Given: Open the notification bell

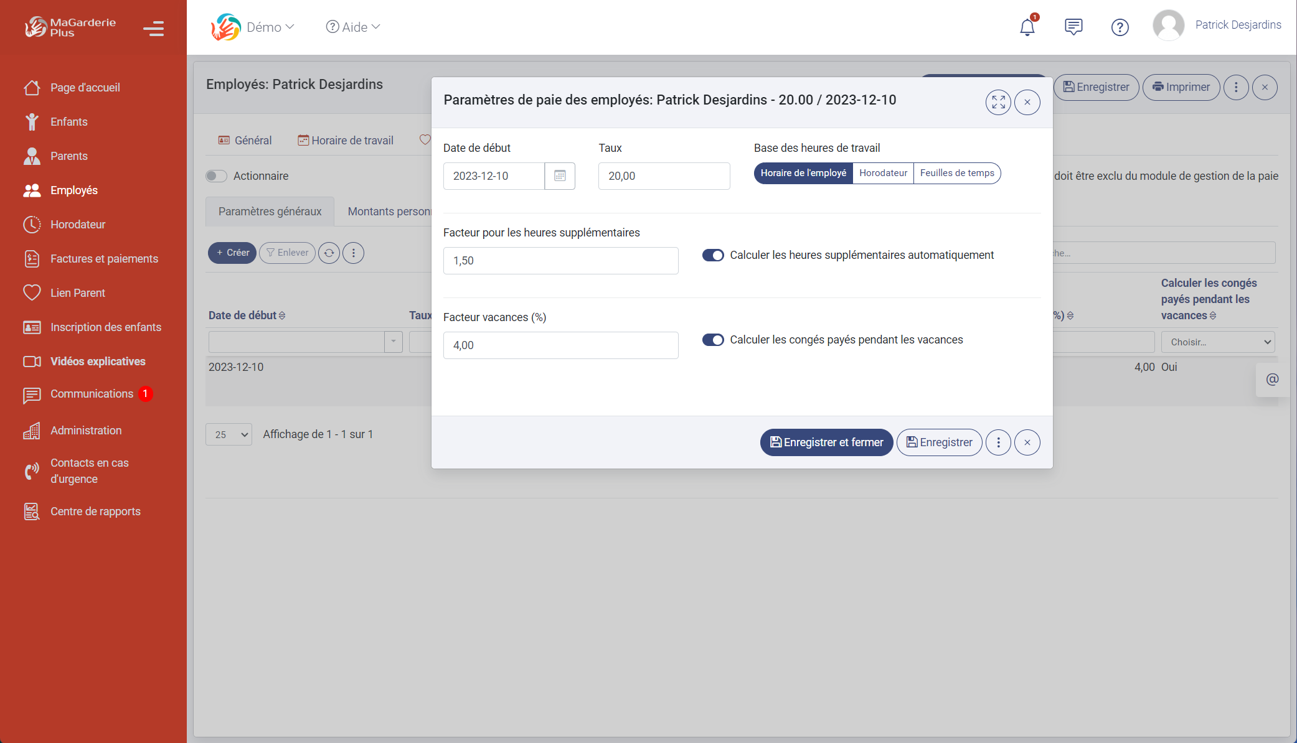Looking at the screenshot, I should (x=1027, y=27).
